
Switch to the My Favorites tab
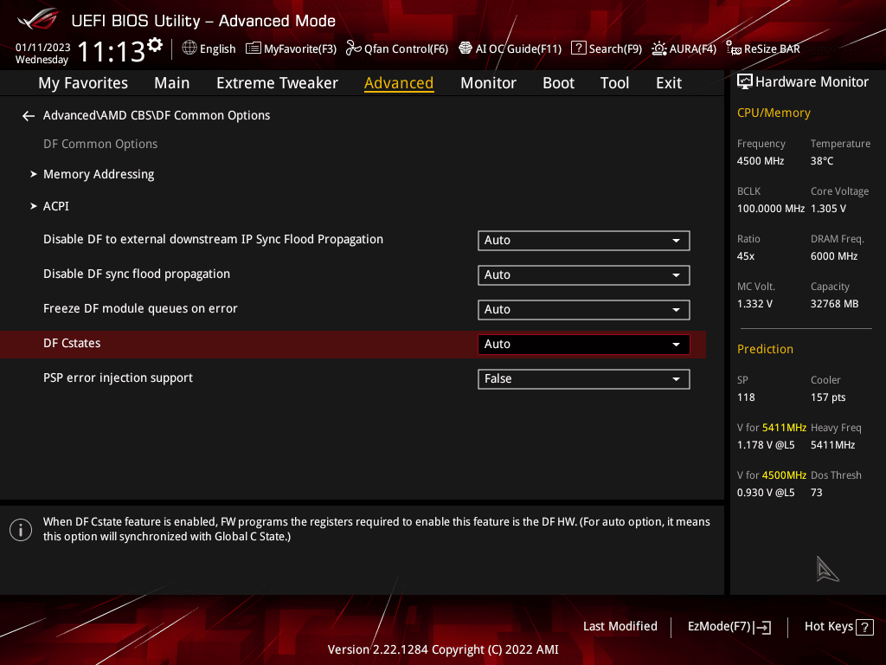[x=83, y=83]
